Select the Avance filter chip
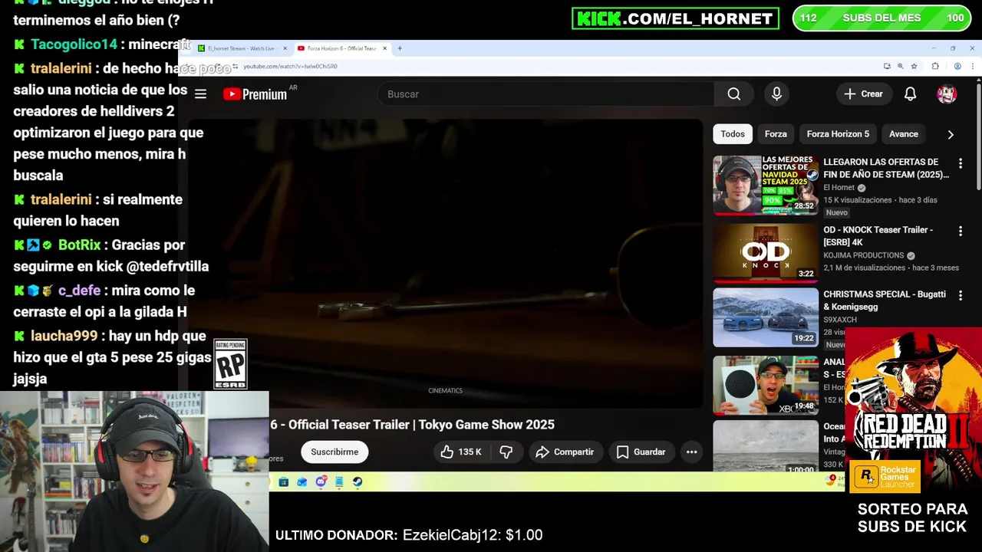Viewport: 982px width, 552px height. [x=903, y=133]
